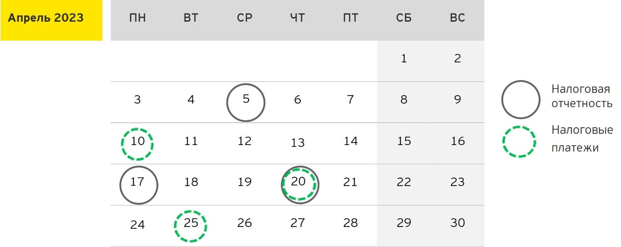Click the green dashed circle on 25
Image resolution: width=621 pixels, height=247 pixels.
[190, 226]
